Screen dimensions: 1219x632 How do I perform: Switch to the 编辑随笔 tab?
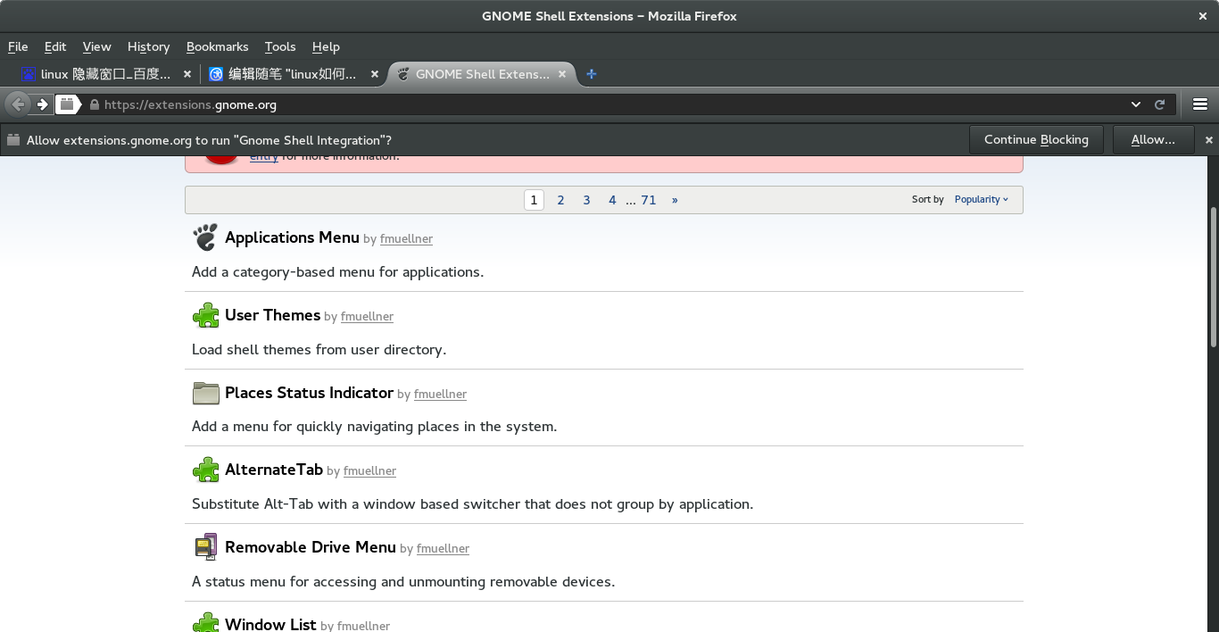pos(292,74)
